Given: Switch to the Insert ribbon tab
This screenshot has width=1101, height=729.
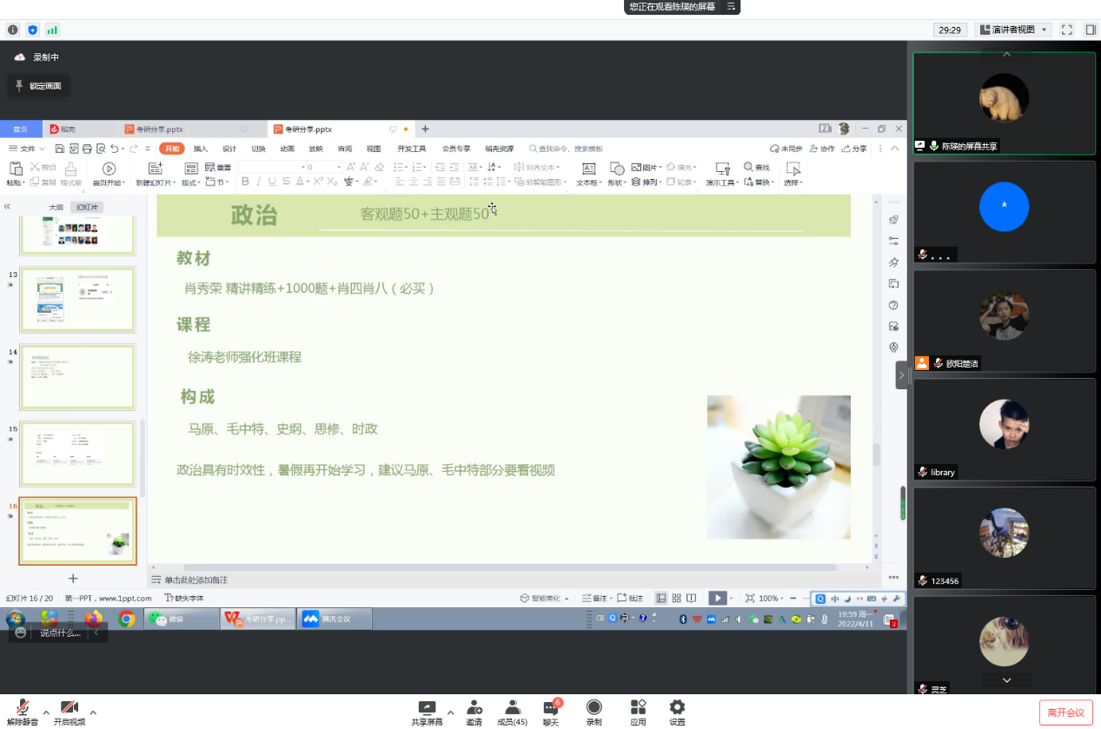Looking at the screenshot, I should click(x=201, y=149).
